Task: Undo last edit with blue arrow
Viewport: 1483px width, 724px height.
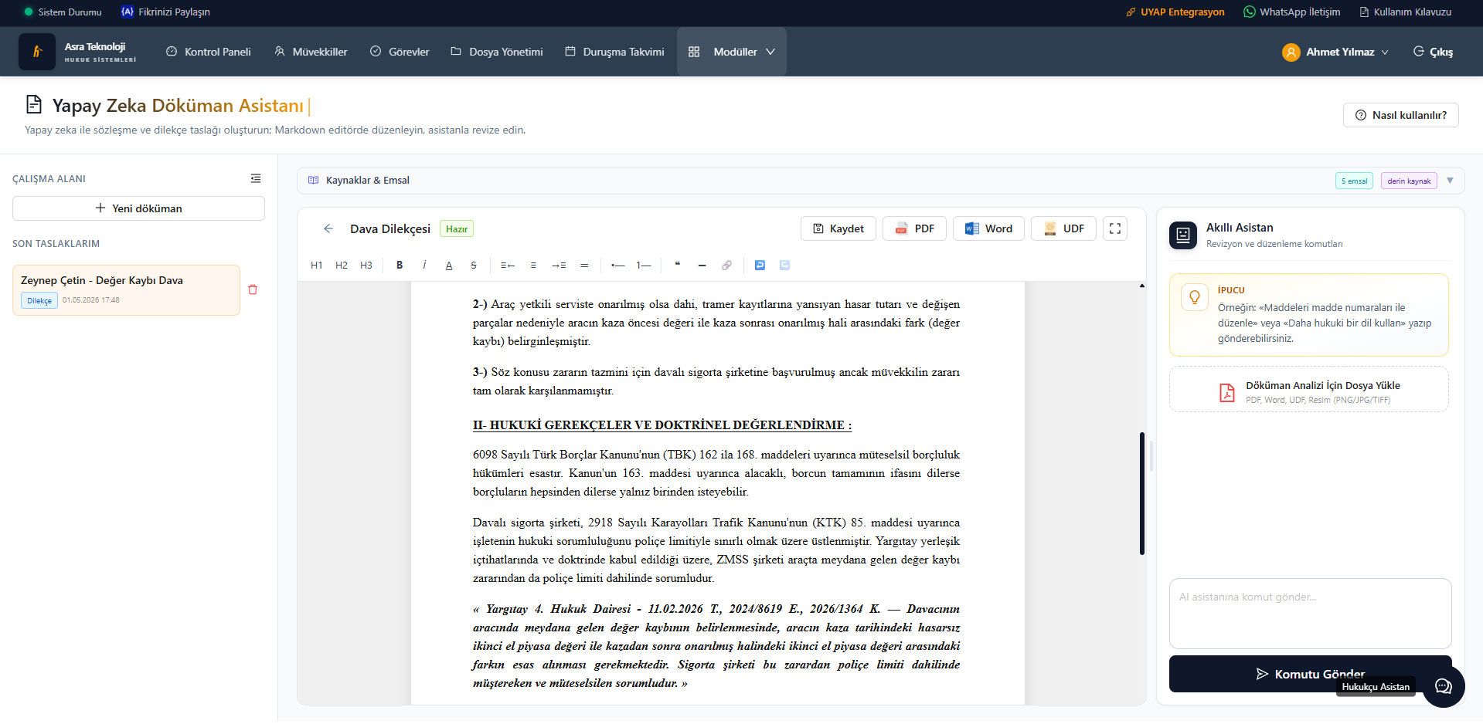Action: click(x=760, y=266)
